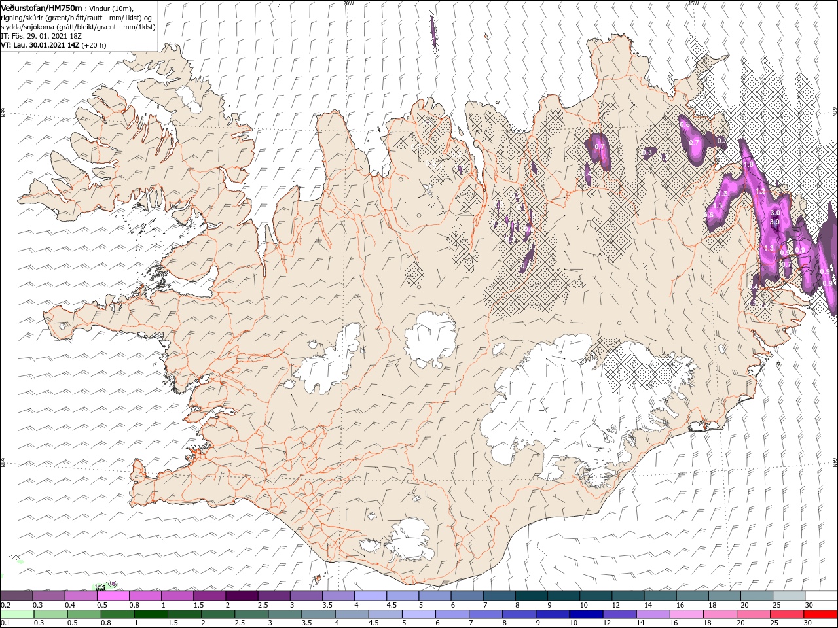838x628 pixels.
Task: Pick the dark purple swatch between 2 and 2.5 on the upper scale
Action: (242, 596)
